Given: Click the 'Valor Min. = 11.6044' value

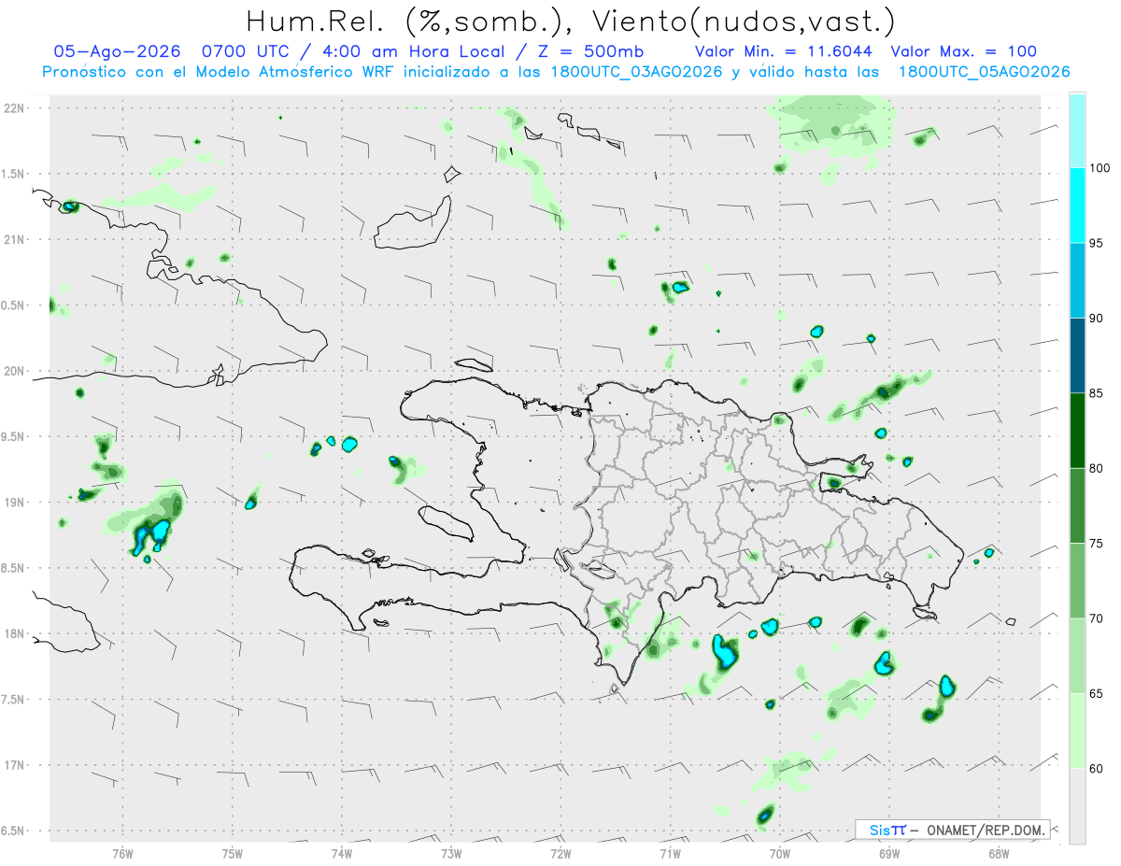Looking at the screenshot, I should [785, 51].
